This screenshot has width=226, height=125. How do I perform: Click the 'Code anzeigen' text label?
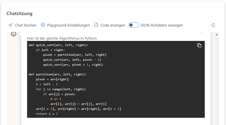(x=113, y=25)
